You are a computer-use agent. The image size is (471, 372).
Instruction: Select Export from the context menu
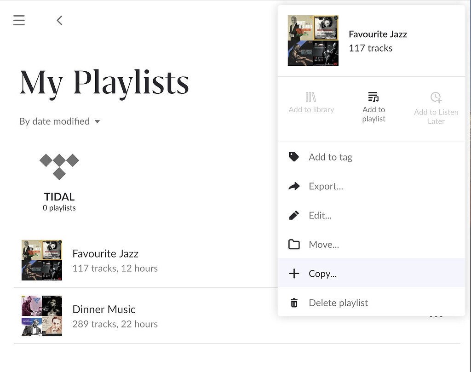point(326,186)
